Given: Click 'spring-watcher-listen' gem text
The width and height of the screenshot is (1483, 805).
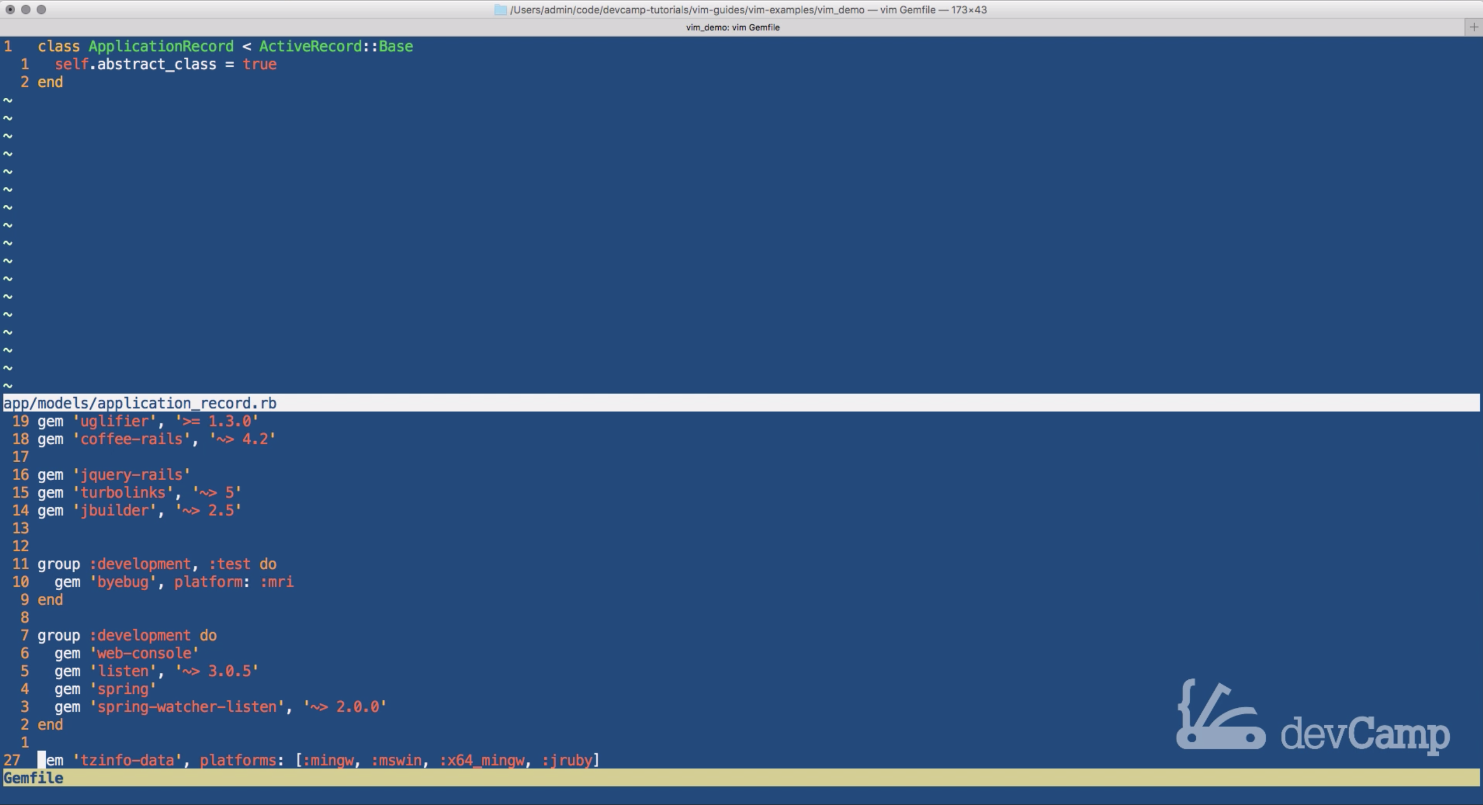Looking at the screenshot, I should tap(187, 707).
